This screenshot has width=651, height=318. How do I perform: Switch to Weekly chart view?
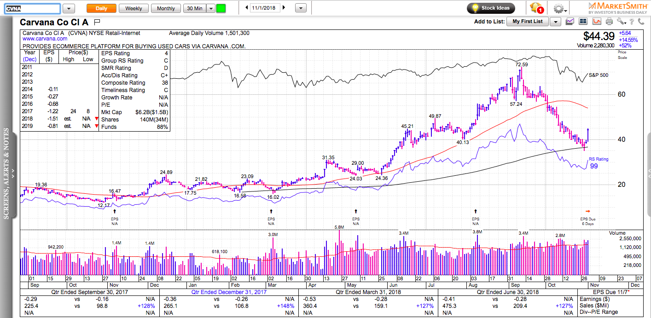(134, 8)
